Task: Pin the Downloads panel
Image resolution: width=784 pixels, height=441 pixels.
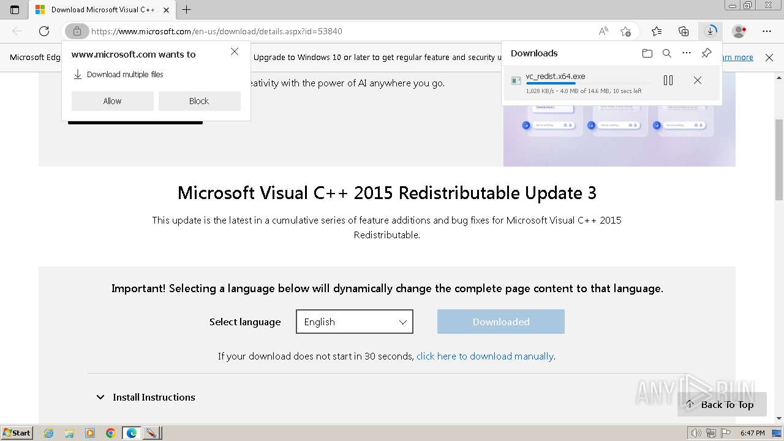Action: (706, 53)
